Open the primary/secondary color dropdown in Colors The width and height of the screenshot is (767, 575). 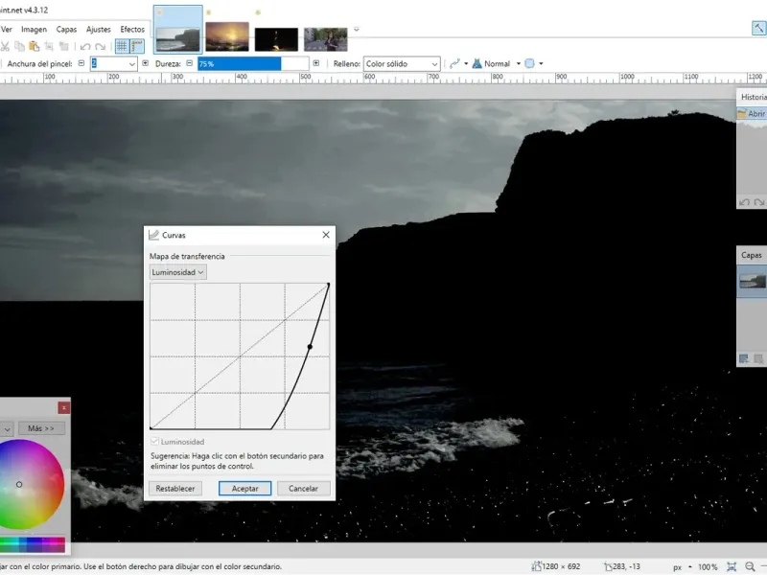[6, 428]
